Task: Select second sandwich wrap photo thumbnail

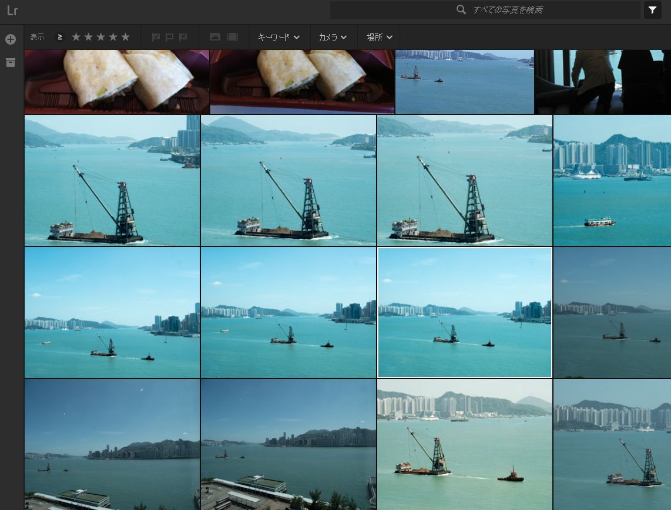Action: click(x=303, y=82)
